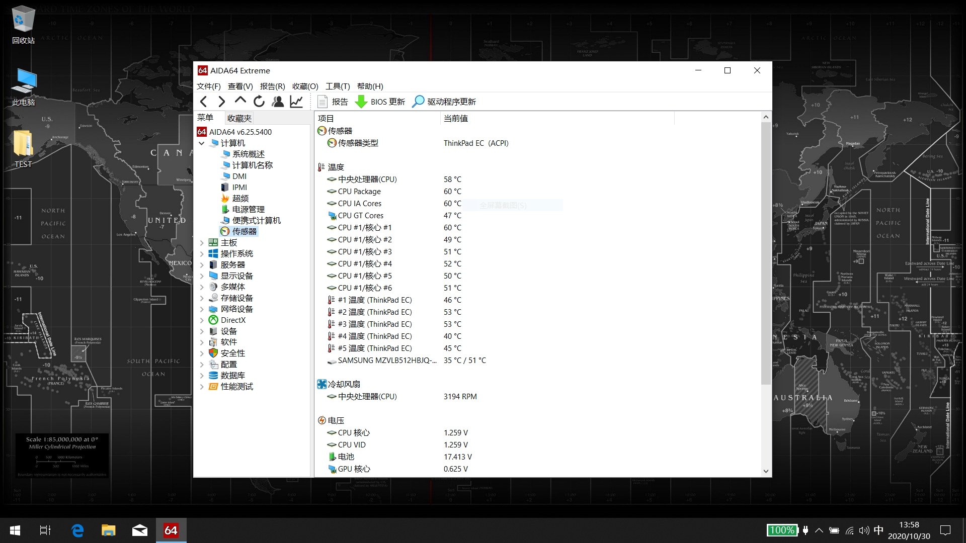Open the 报告(R) menu
The height and width of the screenshot is (543, 966).
pyautogui.click(x=273, y=86)
